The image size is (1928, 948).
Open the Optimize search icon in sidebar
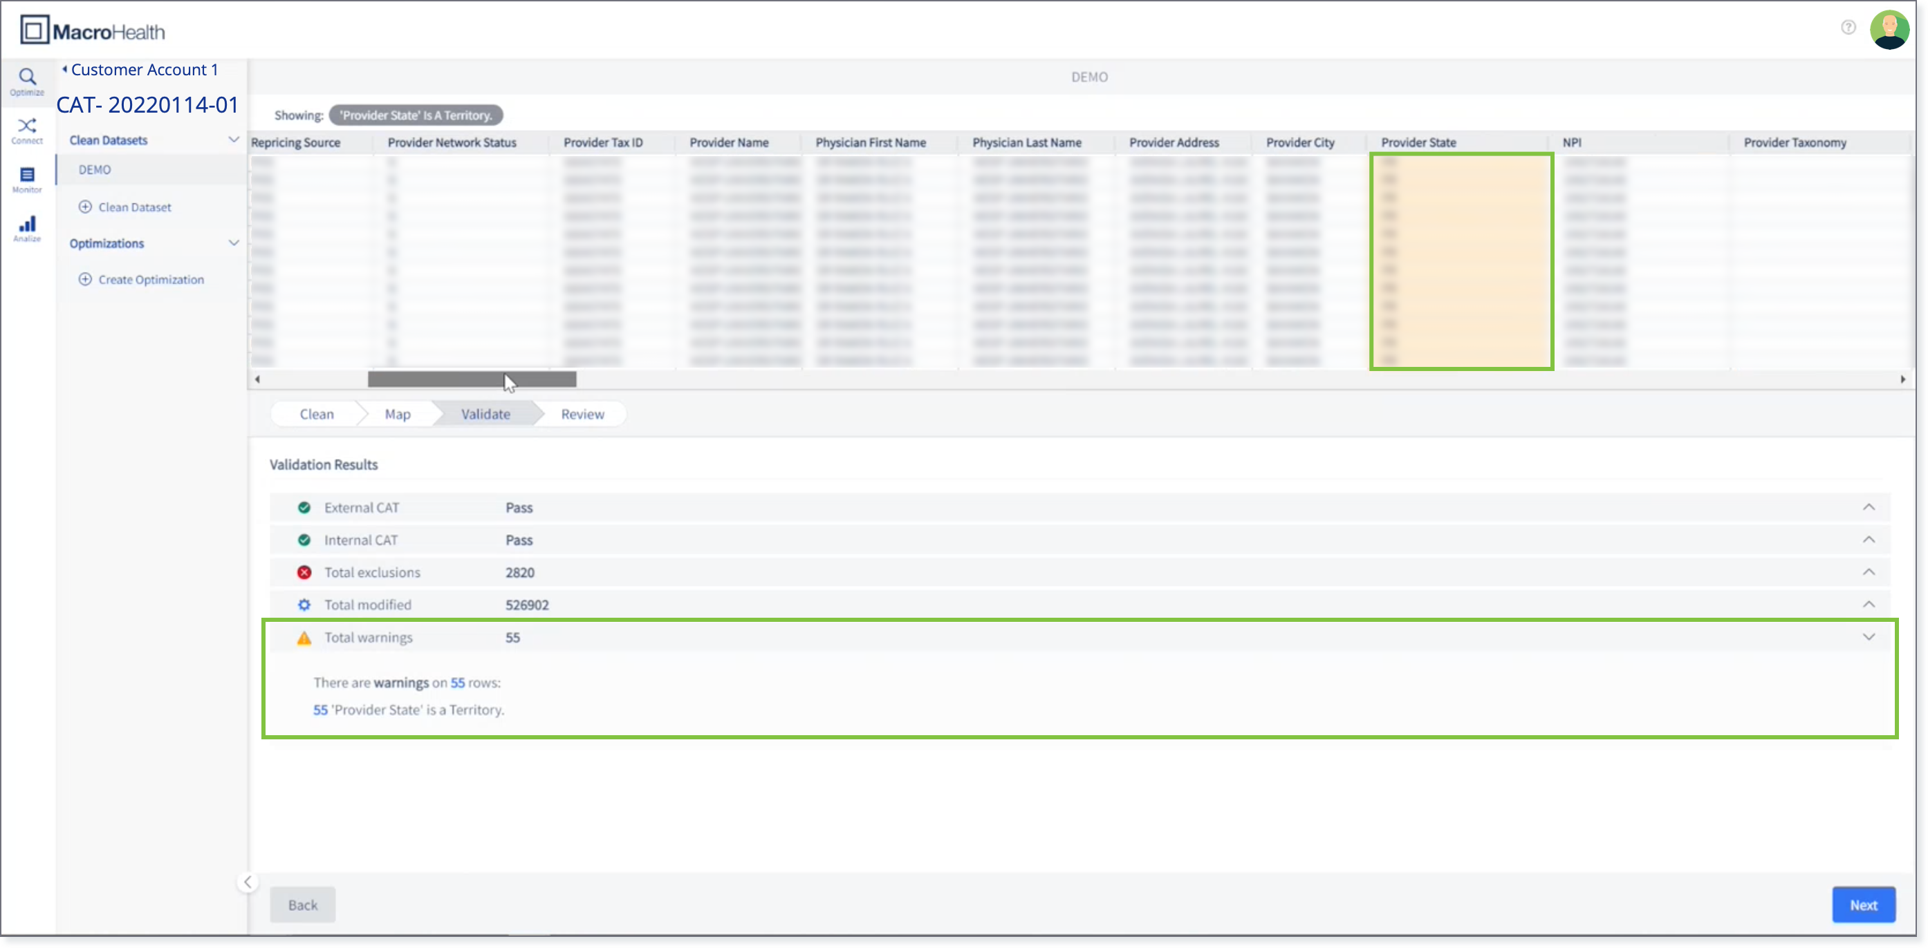click(x=27, y=81)
